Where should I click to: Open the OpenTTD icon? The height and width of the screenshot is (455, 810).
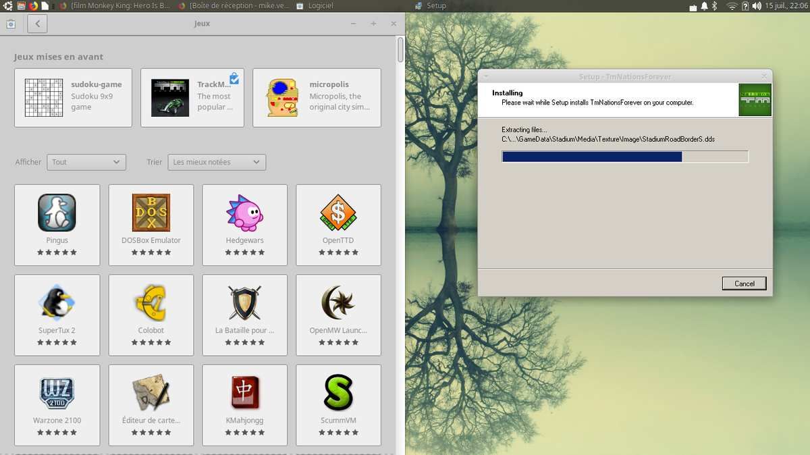[338, 213]
